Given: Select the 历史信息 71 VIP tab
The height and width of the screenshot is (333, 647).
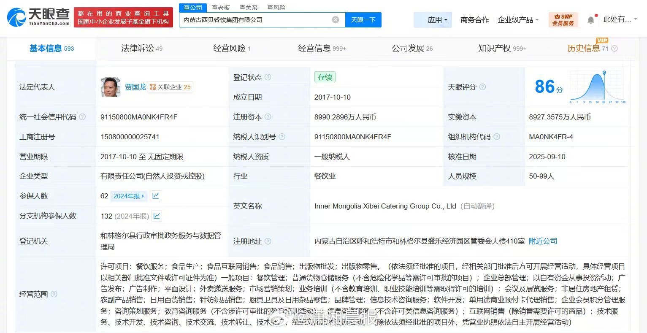Looking at the screenshot, I should pos(588,48).
